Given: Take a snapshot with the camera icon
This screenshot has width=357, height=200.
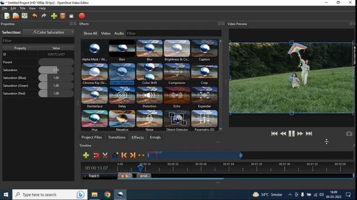Looking at the screenshot, I should tap(349, 134).
